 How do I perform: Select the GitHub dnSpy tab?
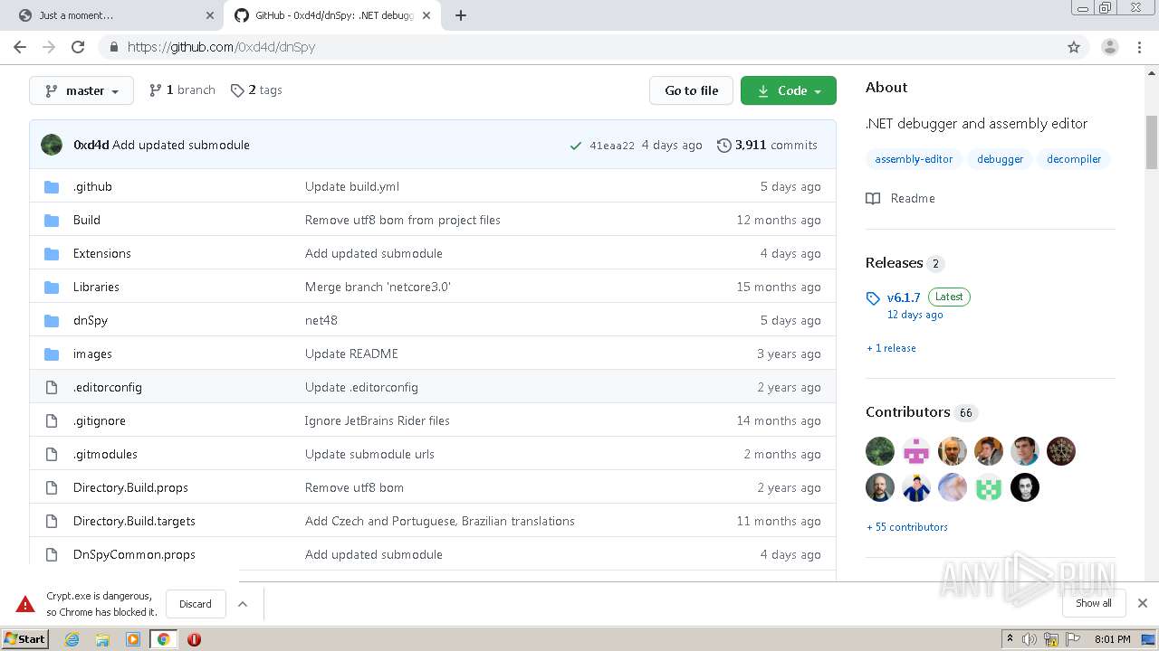333,15
